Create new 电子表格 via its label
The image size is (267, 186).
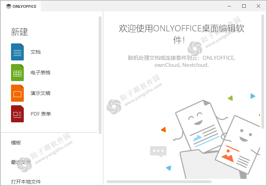pos(40,73)
